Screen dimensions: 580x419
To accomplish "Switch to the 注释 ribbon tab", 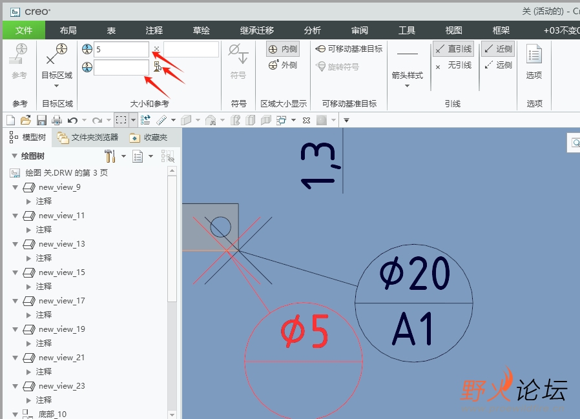I will [x=154, y=30].
